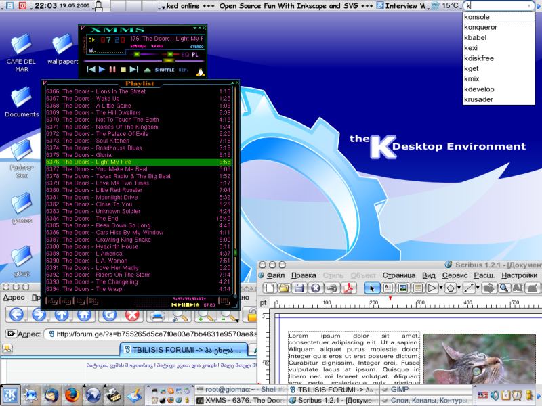This screenshot has height=406, width=542.
Task: Launch Firefox from the KDE panel
Action: tap(73, 394)
